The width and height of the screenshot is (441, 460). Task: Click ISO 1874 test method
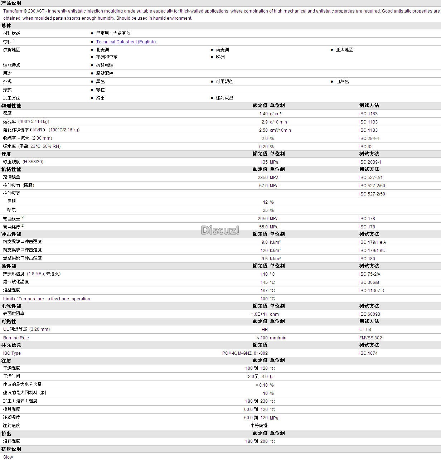(x=368, y=353)
